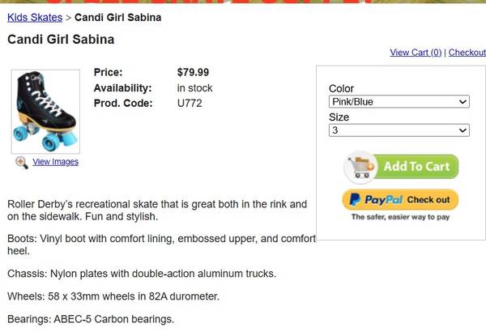Click the product code U772
Image resolution: width=486 pixels, height=332 pixels.
190,104
